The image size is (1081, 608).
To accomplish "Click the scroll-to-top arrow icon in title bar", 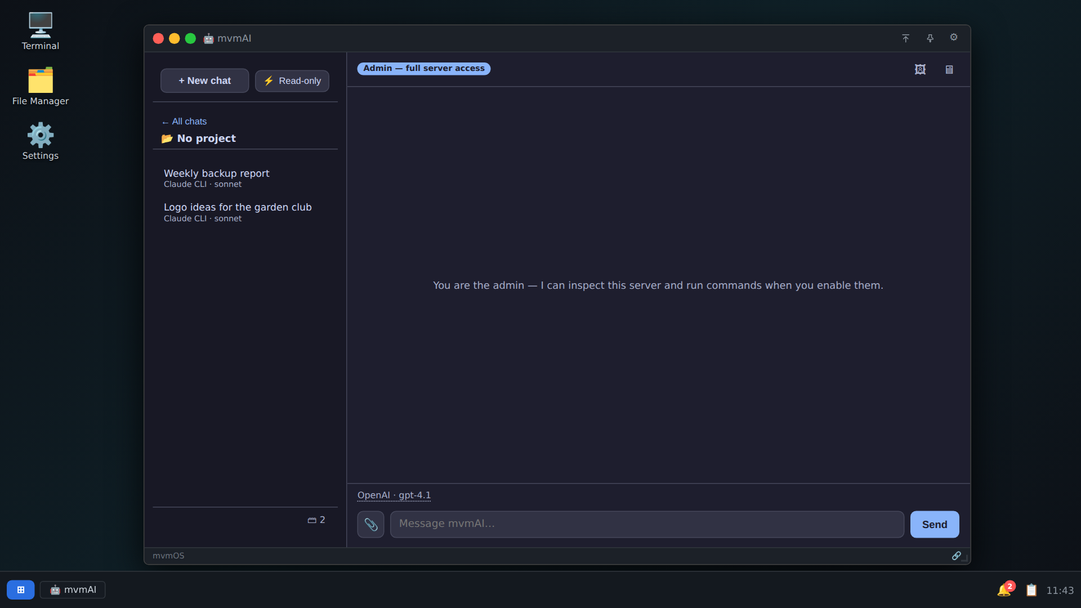I will (905, 38).
